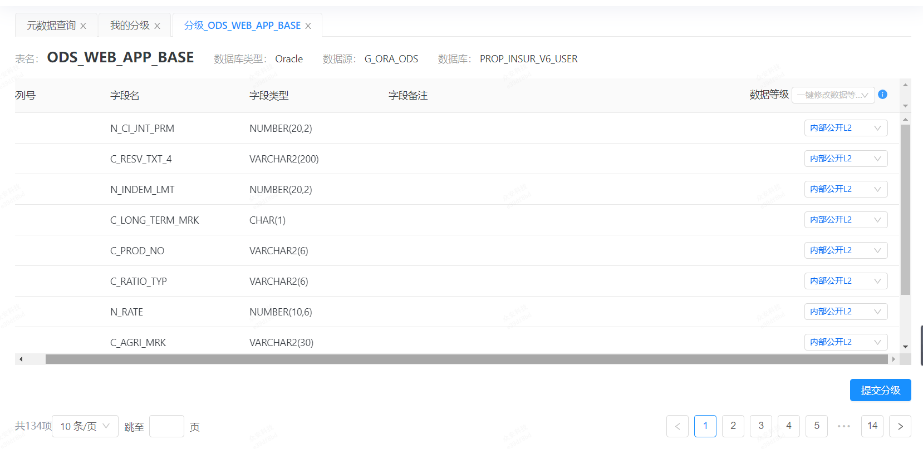Select the 分级_ODS_WEB_APP_BASE tab
Screen dimensions: 923x449
(x=242, y=26)
